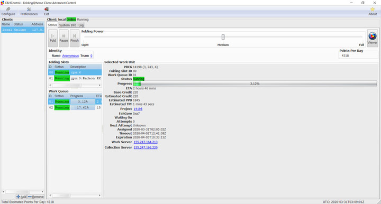Image resolution: width=381 pixels, height=204 pixels.
Task: Click the Expiration date 2020-04-05T10:33:13Z
Action: (x=149, y=137)
